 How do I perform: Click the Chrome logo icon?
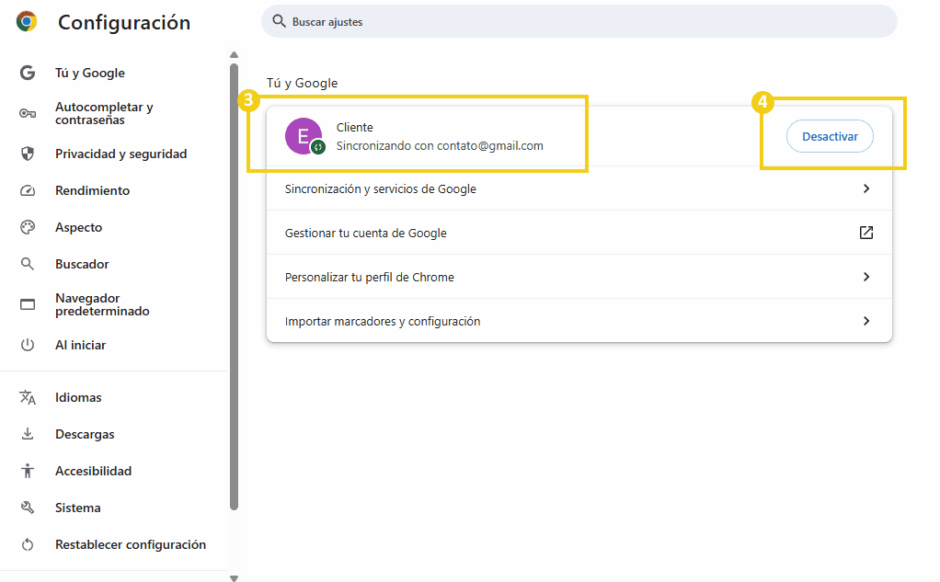(x=27, y=22)
